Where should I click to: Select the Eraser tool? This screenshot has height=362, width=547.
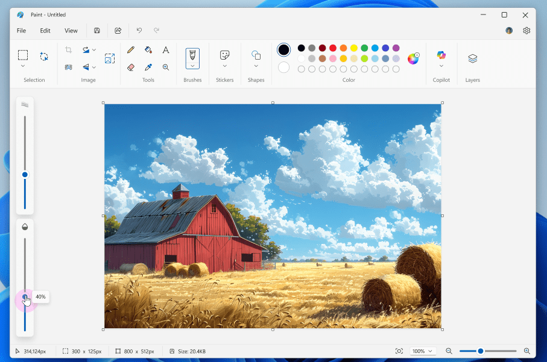coord(130,67)
